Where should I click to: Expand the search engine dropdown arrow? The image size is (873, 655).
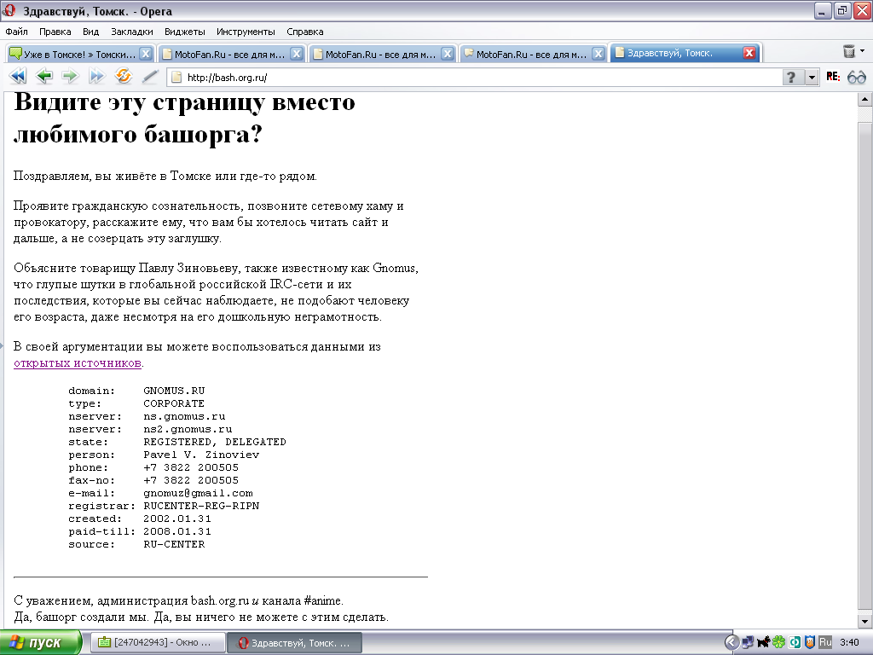click(x=812, y=78)
